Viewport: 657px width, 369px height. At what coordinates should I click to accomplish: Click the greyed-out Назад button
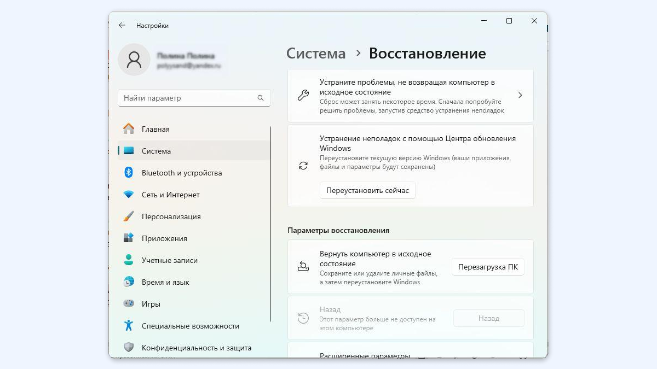(488, 318)
